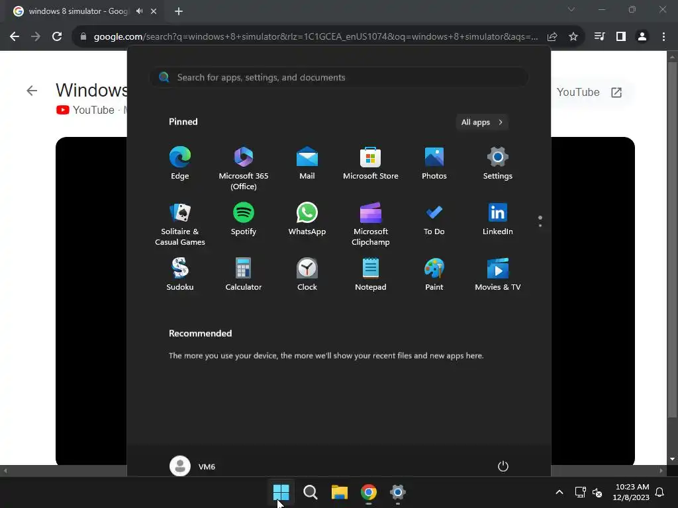Image resolution: width=678 pixels, height=508 pixels.
Task: Open the Settings app on the taskbar
Action: pyautogui.click(x=397, y=492)
